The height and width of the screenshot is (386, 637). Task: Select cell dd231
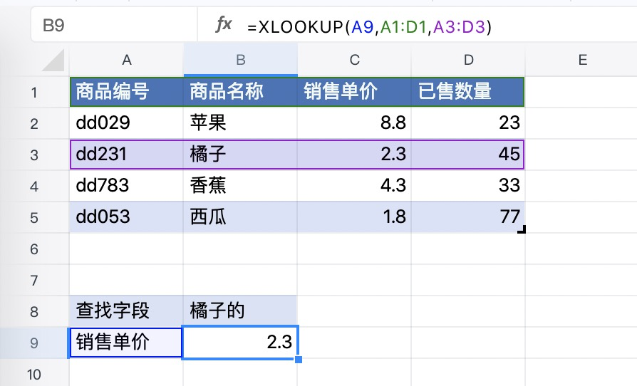126,155
